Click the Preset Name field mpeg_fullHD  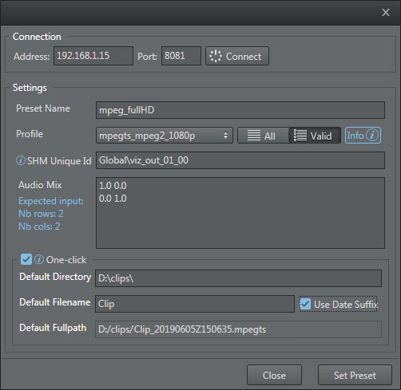pos(240,110)
